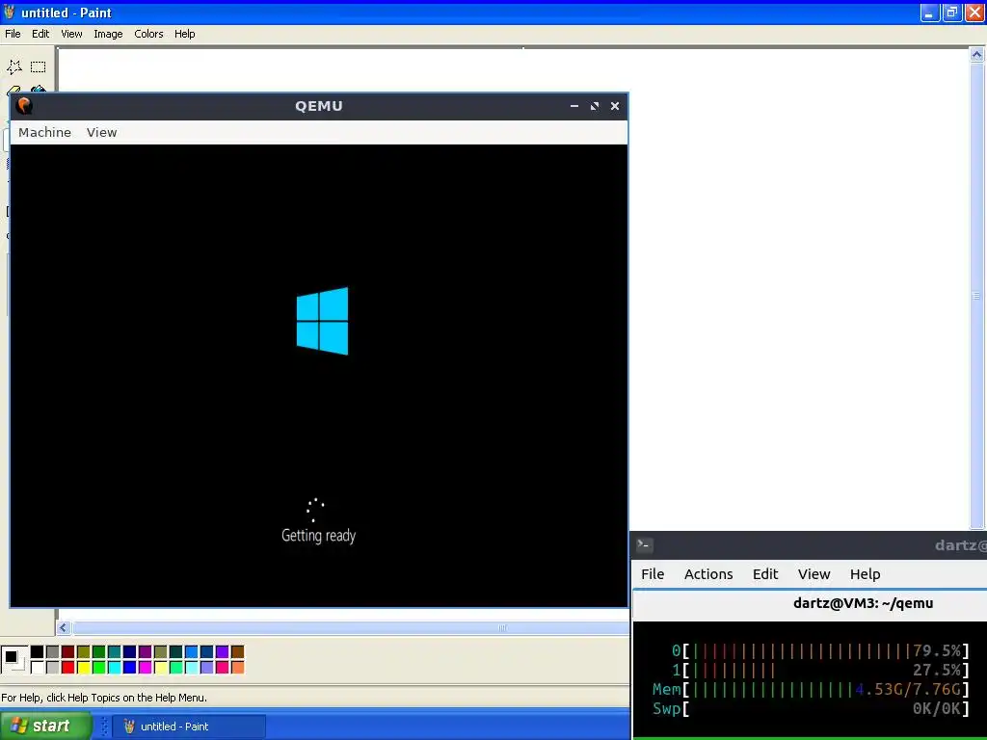The image size is (987, 740).
Task: Open the Help menu in Paint
Action: (184, 34)
